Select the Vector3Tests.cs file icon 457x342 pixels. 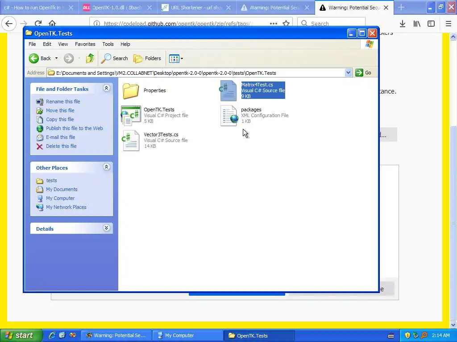tap(131, 140)
